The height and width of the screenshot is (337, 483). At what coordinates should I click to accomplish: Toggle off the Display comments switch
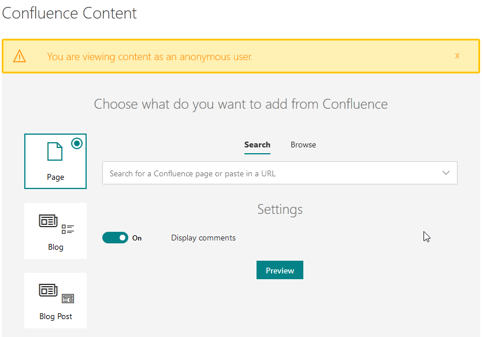pyautogui.click(x=115, y=238)
